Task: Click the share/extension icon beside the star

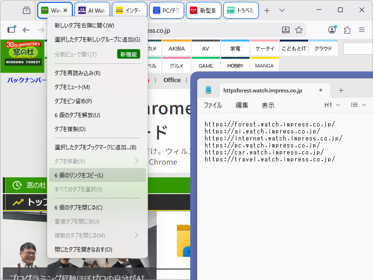Action: tap(347, 29)
